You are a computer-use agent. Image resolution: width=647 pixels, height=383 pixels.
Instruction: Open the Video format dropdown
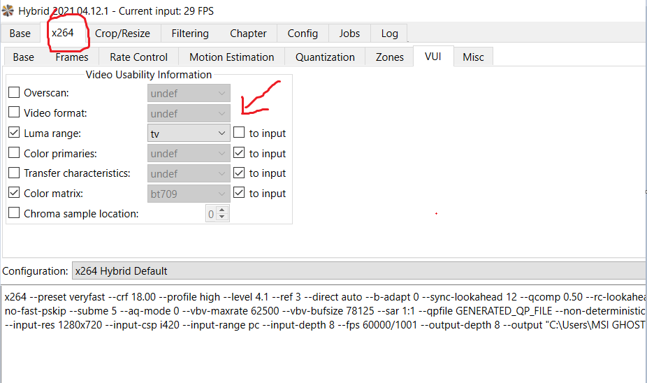click(189, 113)
